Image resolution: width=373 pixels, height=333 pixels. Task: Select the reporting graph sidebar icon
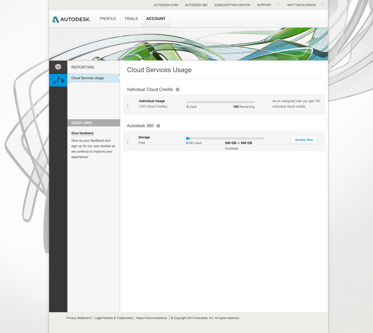58,80
